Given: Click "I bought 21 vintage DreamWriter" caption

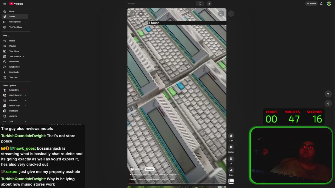Looking at the screenshot, I should click(152, 179).
